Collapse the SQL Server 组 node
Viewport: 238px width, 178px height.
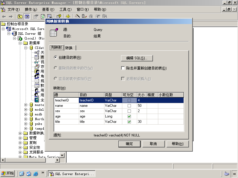(x=9, y=34)
